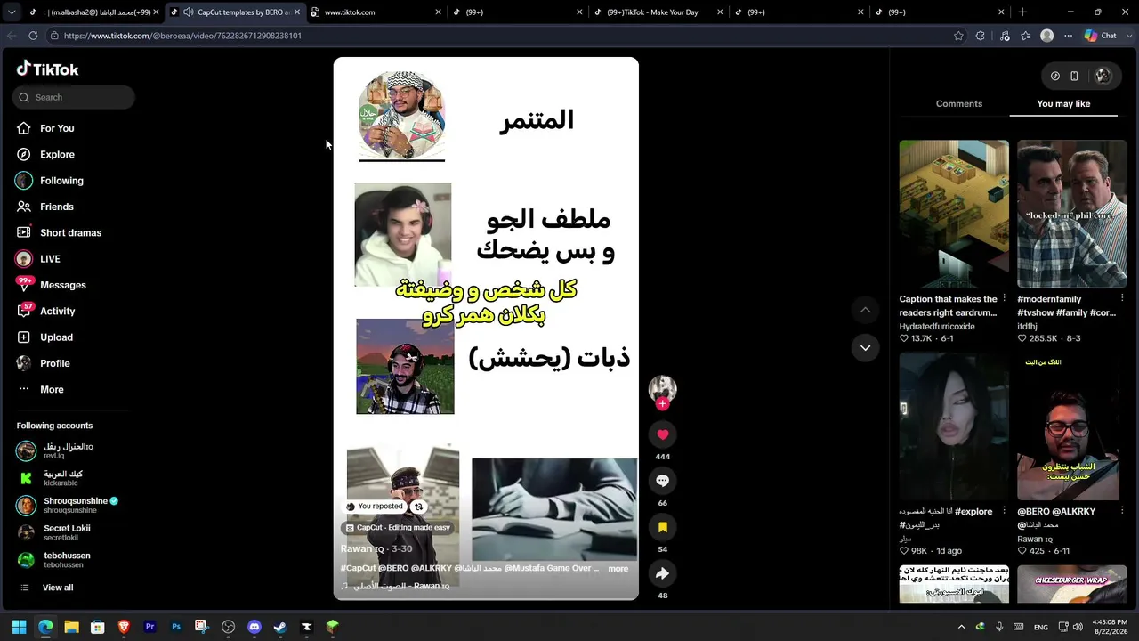Open the Hydratedfurricoxide suggested video thumbnail
1139x641 pixels.
tap(954, 214)
